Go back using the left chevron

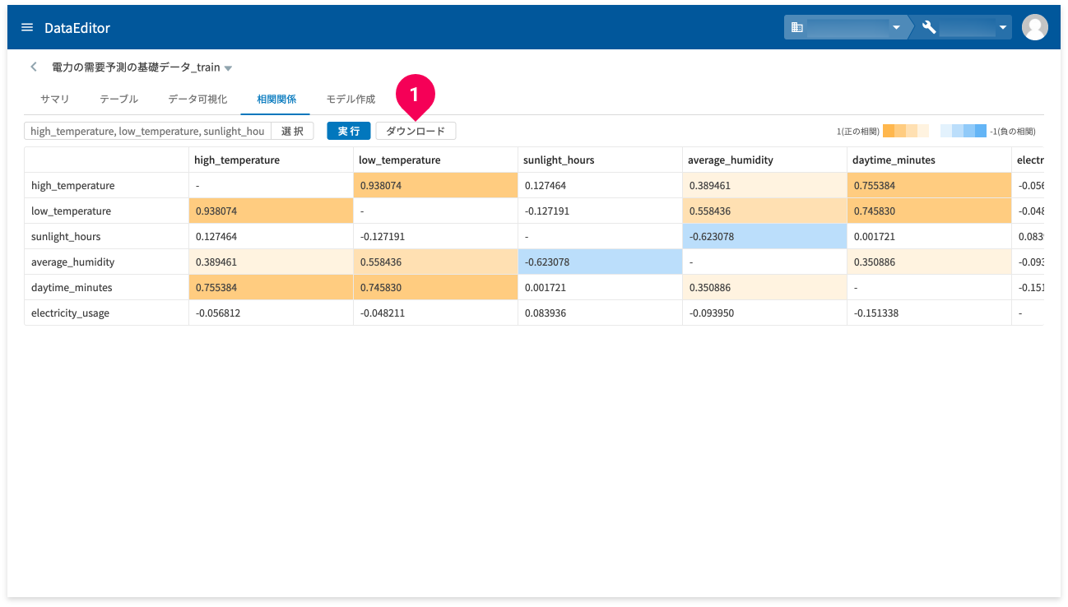coord(34,67)
